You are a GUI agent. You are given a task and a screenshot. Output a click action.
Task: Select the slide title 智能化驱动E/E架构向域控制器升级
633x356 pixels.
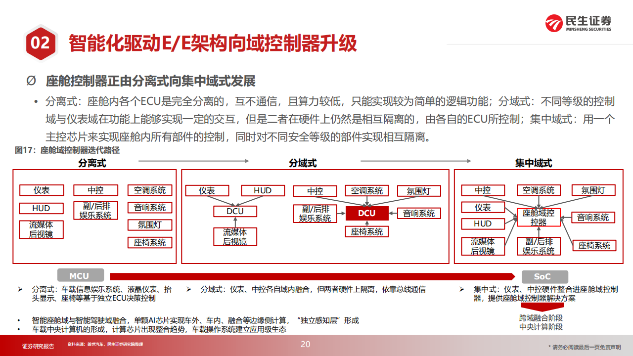tap(213, 44)
